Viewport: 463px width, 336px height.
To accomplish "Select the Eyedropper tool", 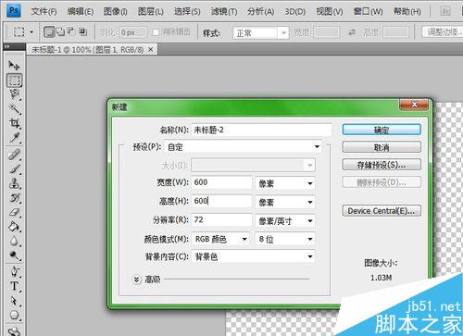I will coord(14,138).
